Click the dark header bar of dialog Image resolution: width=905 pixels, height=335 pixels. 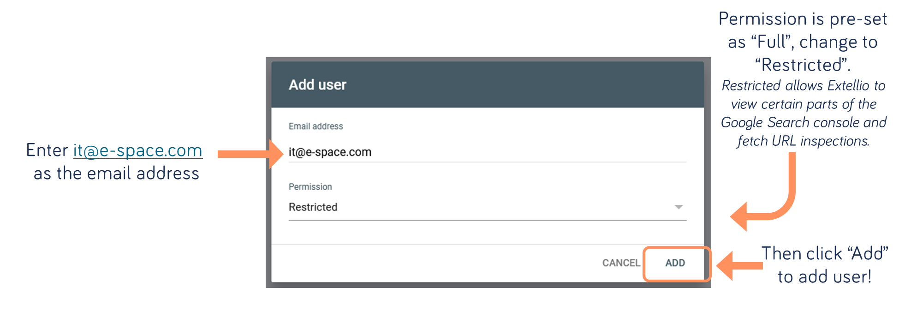(x=487, y=85)
